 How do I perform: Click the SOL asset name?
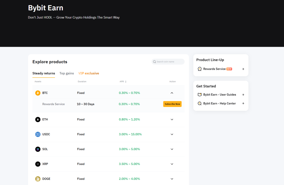45,149
